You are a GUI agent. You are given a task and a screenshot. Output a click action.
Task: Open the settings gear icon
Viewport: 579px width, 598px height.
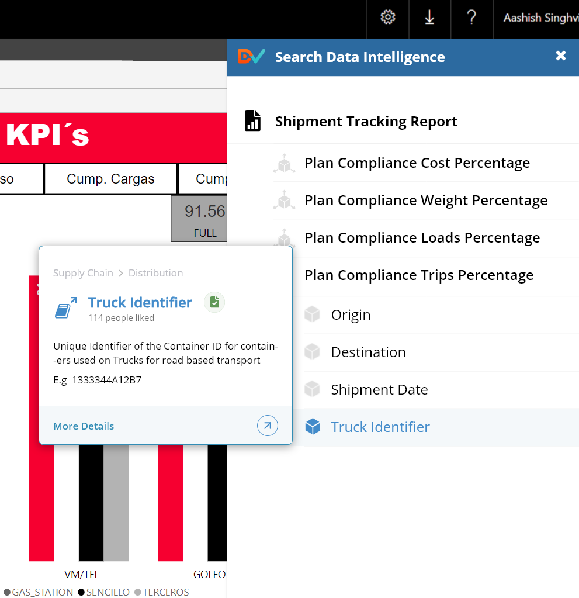[388, 18]
